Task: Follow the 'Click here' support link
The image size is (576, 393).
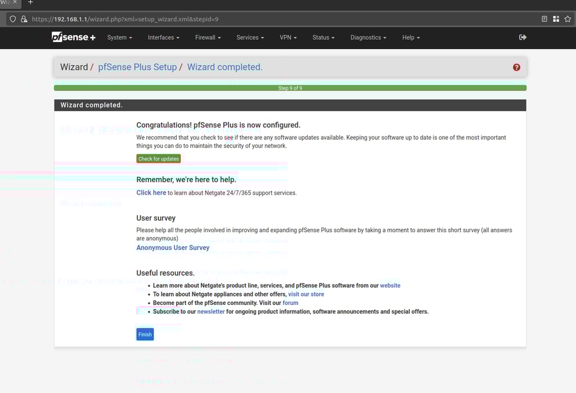Action: 151,193
